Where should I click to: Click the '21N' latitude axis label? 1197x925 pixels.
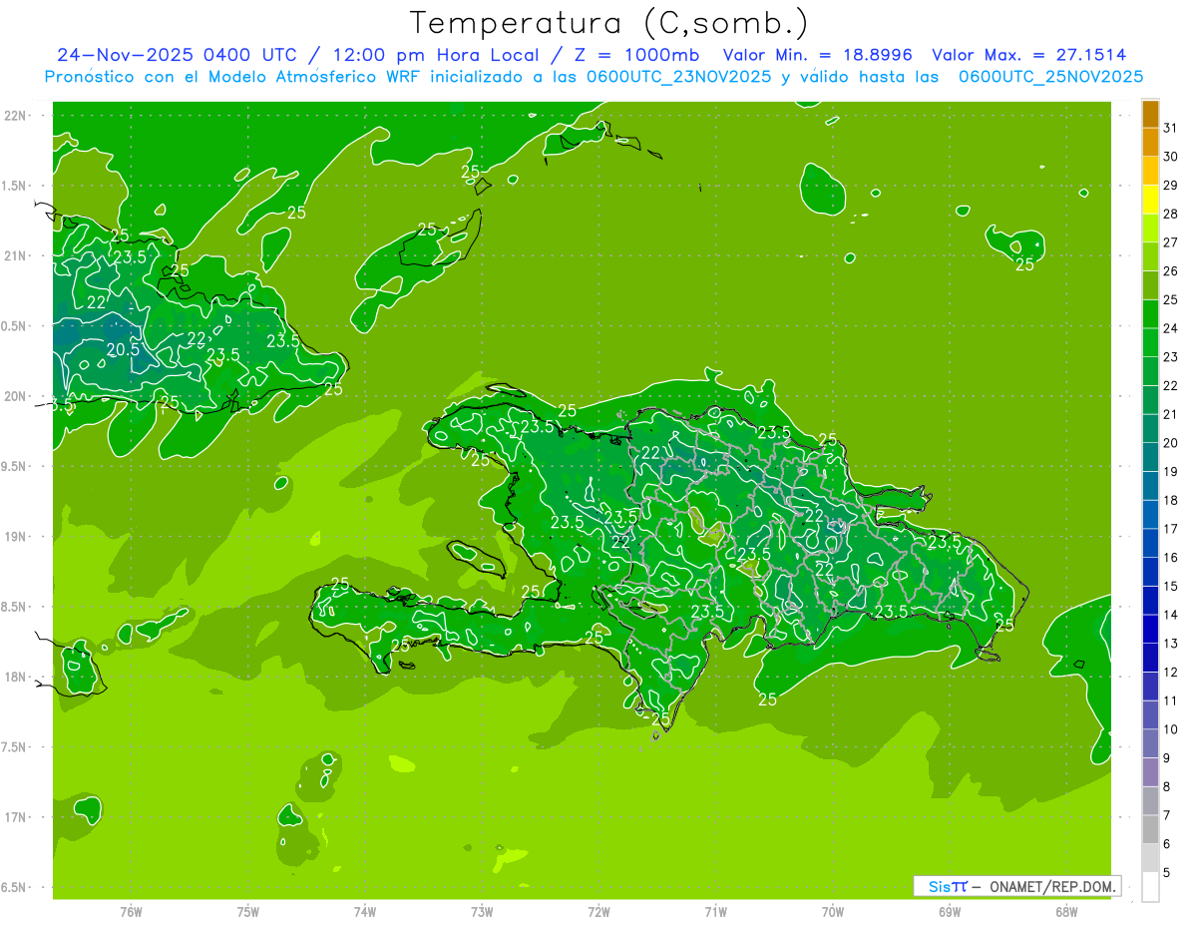15,255
